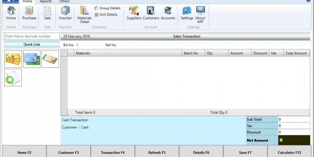Viewport: 314px width, 157px height.
Task: Click the Refresh F5 button
Action: (x=157, y=152)
